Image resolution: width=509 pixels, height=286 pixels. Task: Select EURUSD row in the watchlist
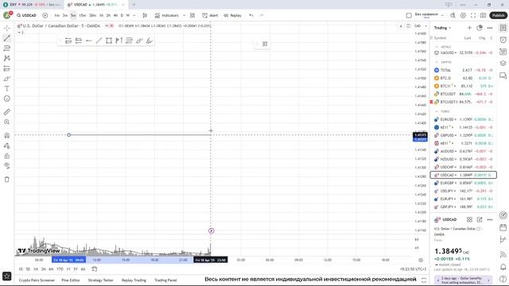coord(463,119)
